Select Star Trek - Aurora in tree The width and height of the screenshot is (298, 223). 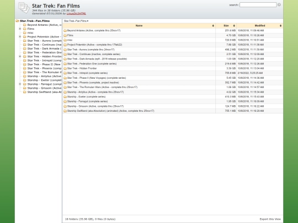coord(44,41)
